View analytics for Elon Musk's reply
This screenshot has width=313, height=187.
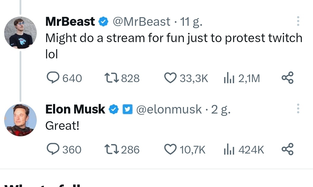coord(229,149)
